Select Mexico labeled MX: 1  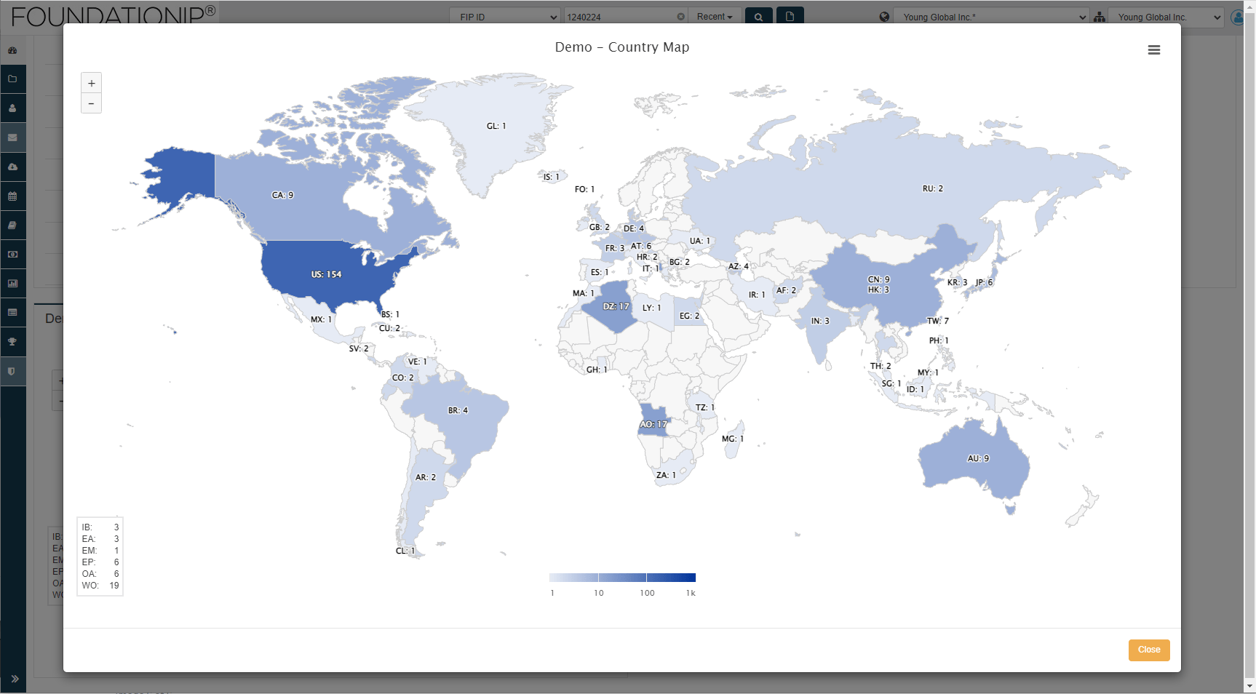pos(321,319)
